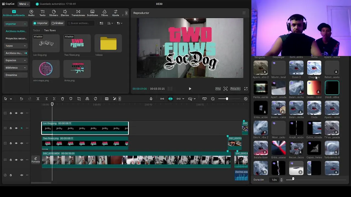Open the Videos folder
This screenshot has height=197, width=351.
pyautogui.click(x=108, y=44)
